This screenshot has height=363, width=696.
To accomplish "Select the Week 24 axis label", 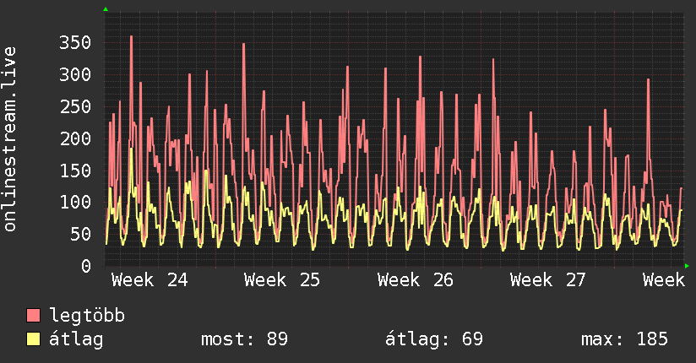I will tap(150, 280).
